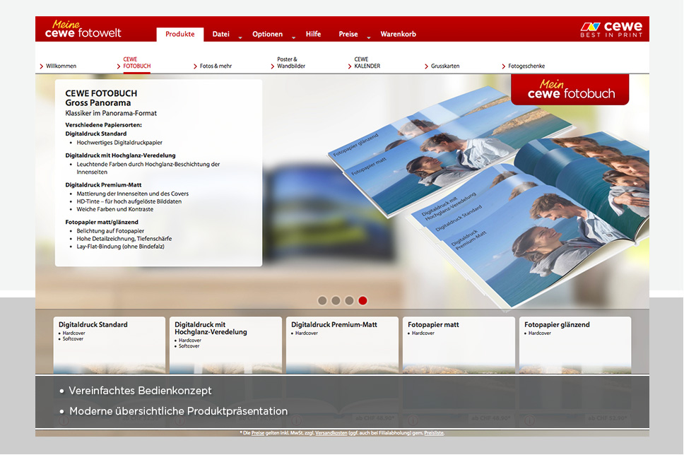
Task: Click the text Klassiker im Panorama-Format
Action: point(111,114)
